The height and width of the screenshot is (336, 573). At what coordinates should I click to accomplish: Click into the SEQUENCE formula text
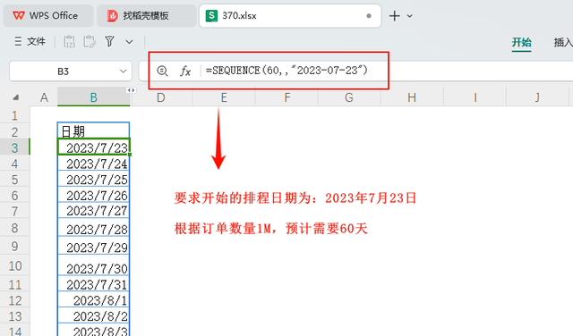pyautogui.click(x=286, y=71)
